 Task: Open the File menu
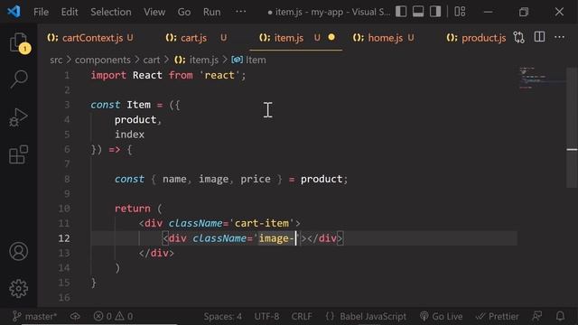click(41, 12)
